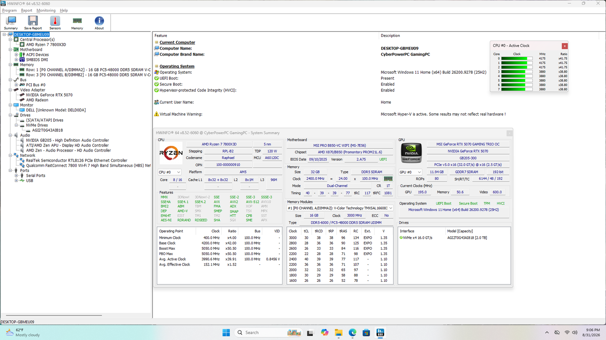
Task: Open Microsoft Store from the taskbar
Action: tap(366, 332)
